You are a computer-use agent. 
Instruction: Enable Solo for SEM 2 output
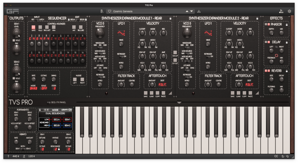[x=14, y=78]
